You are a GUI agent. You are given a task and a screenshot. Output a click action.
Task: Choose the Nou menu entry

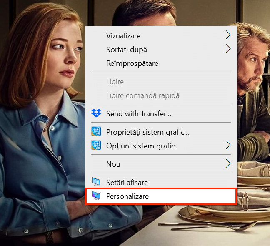pyautogui.click(x=113, y=164)
